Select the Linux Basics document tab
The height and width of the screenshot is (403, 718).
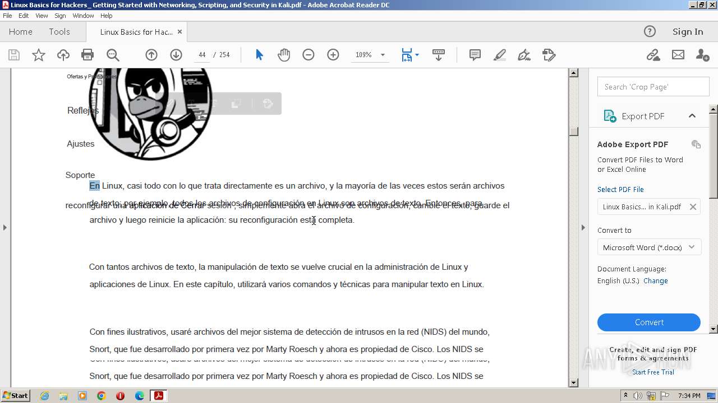click(x=136, y=32)
